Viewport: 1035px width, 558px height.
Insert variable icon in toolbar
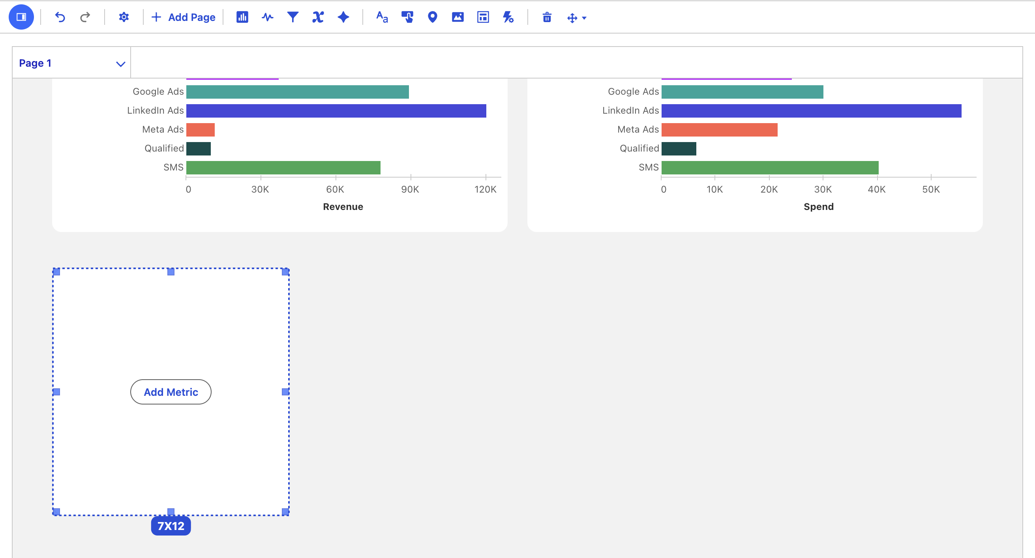tap(318, 17)
